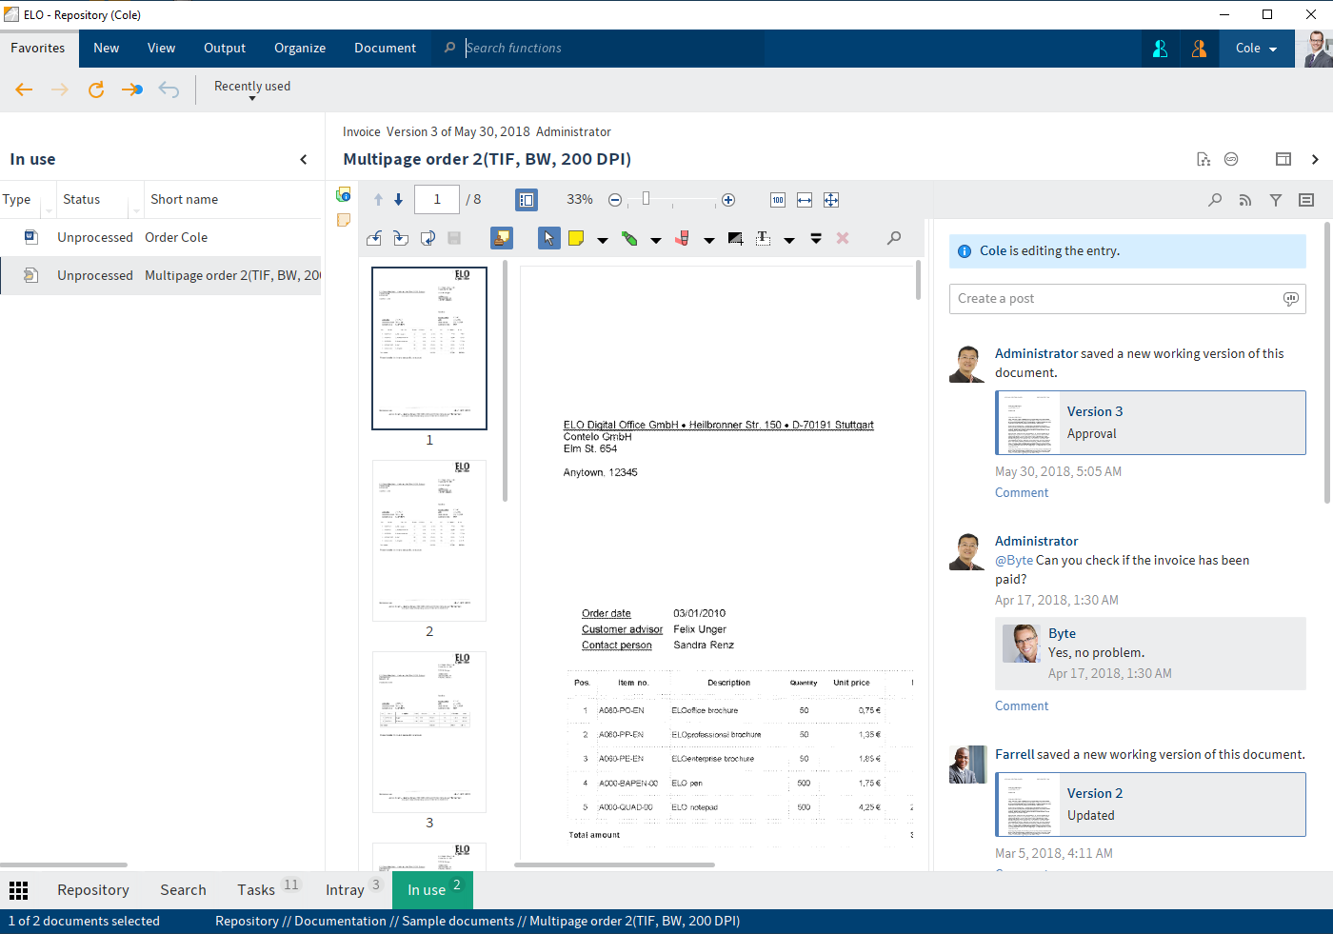The height and width of the screenshot is (934, 1333).
Task: Zoom out with the minus button
Action: click(x=615, y=200)
